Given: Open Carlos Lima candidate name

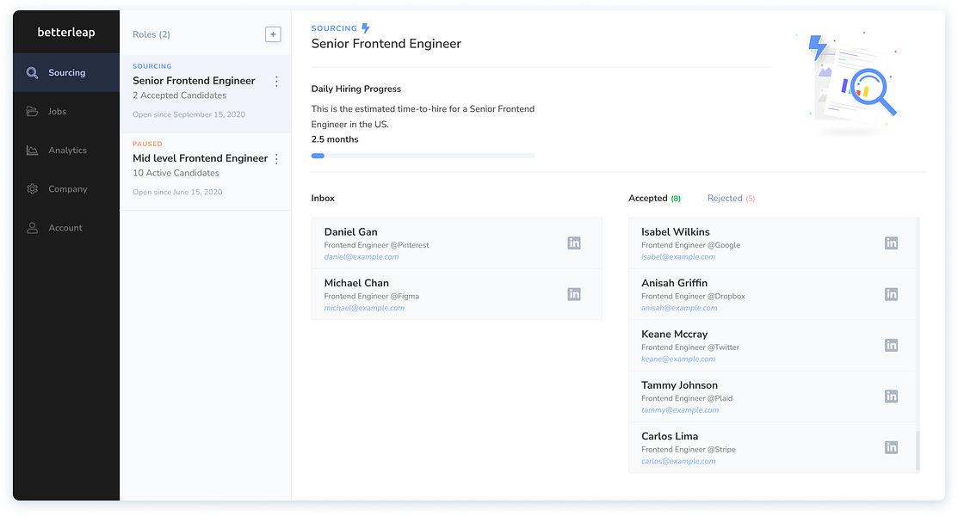Looking at the screenshot, I should click(x=670, y=436).
